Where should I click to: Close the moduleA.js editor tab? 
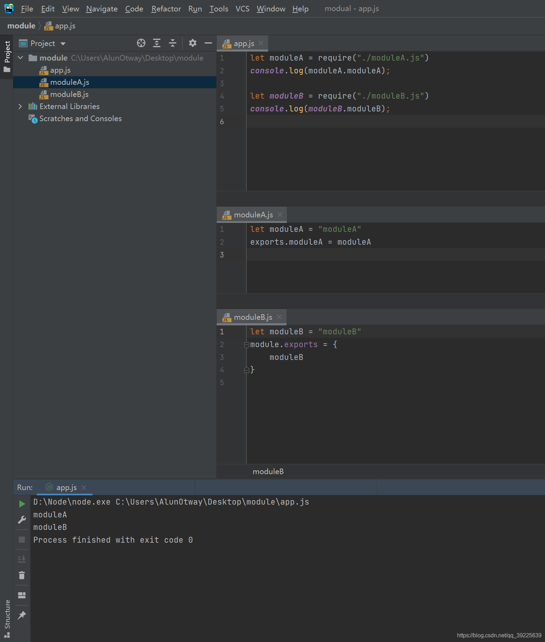[280, 215]
